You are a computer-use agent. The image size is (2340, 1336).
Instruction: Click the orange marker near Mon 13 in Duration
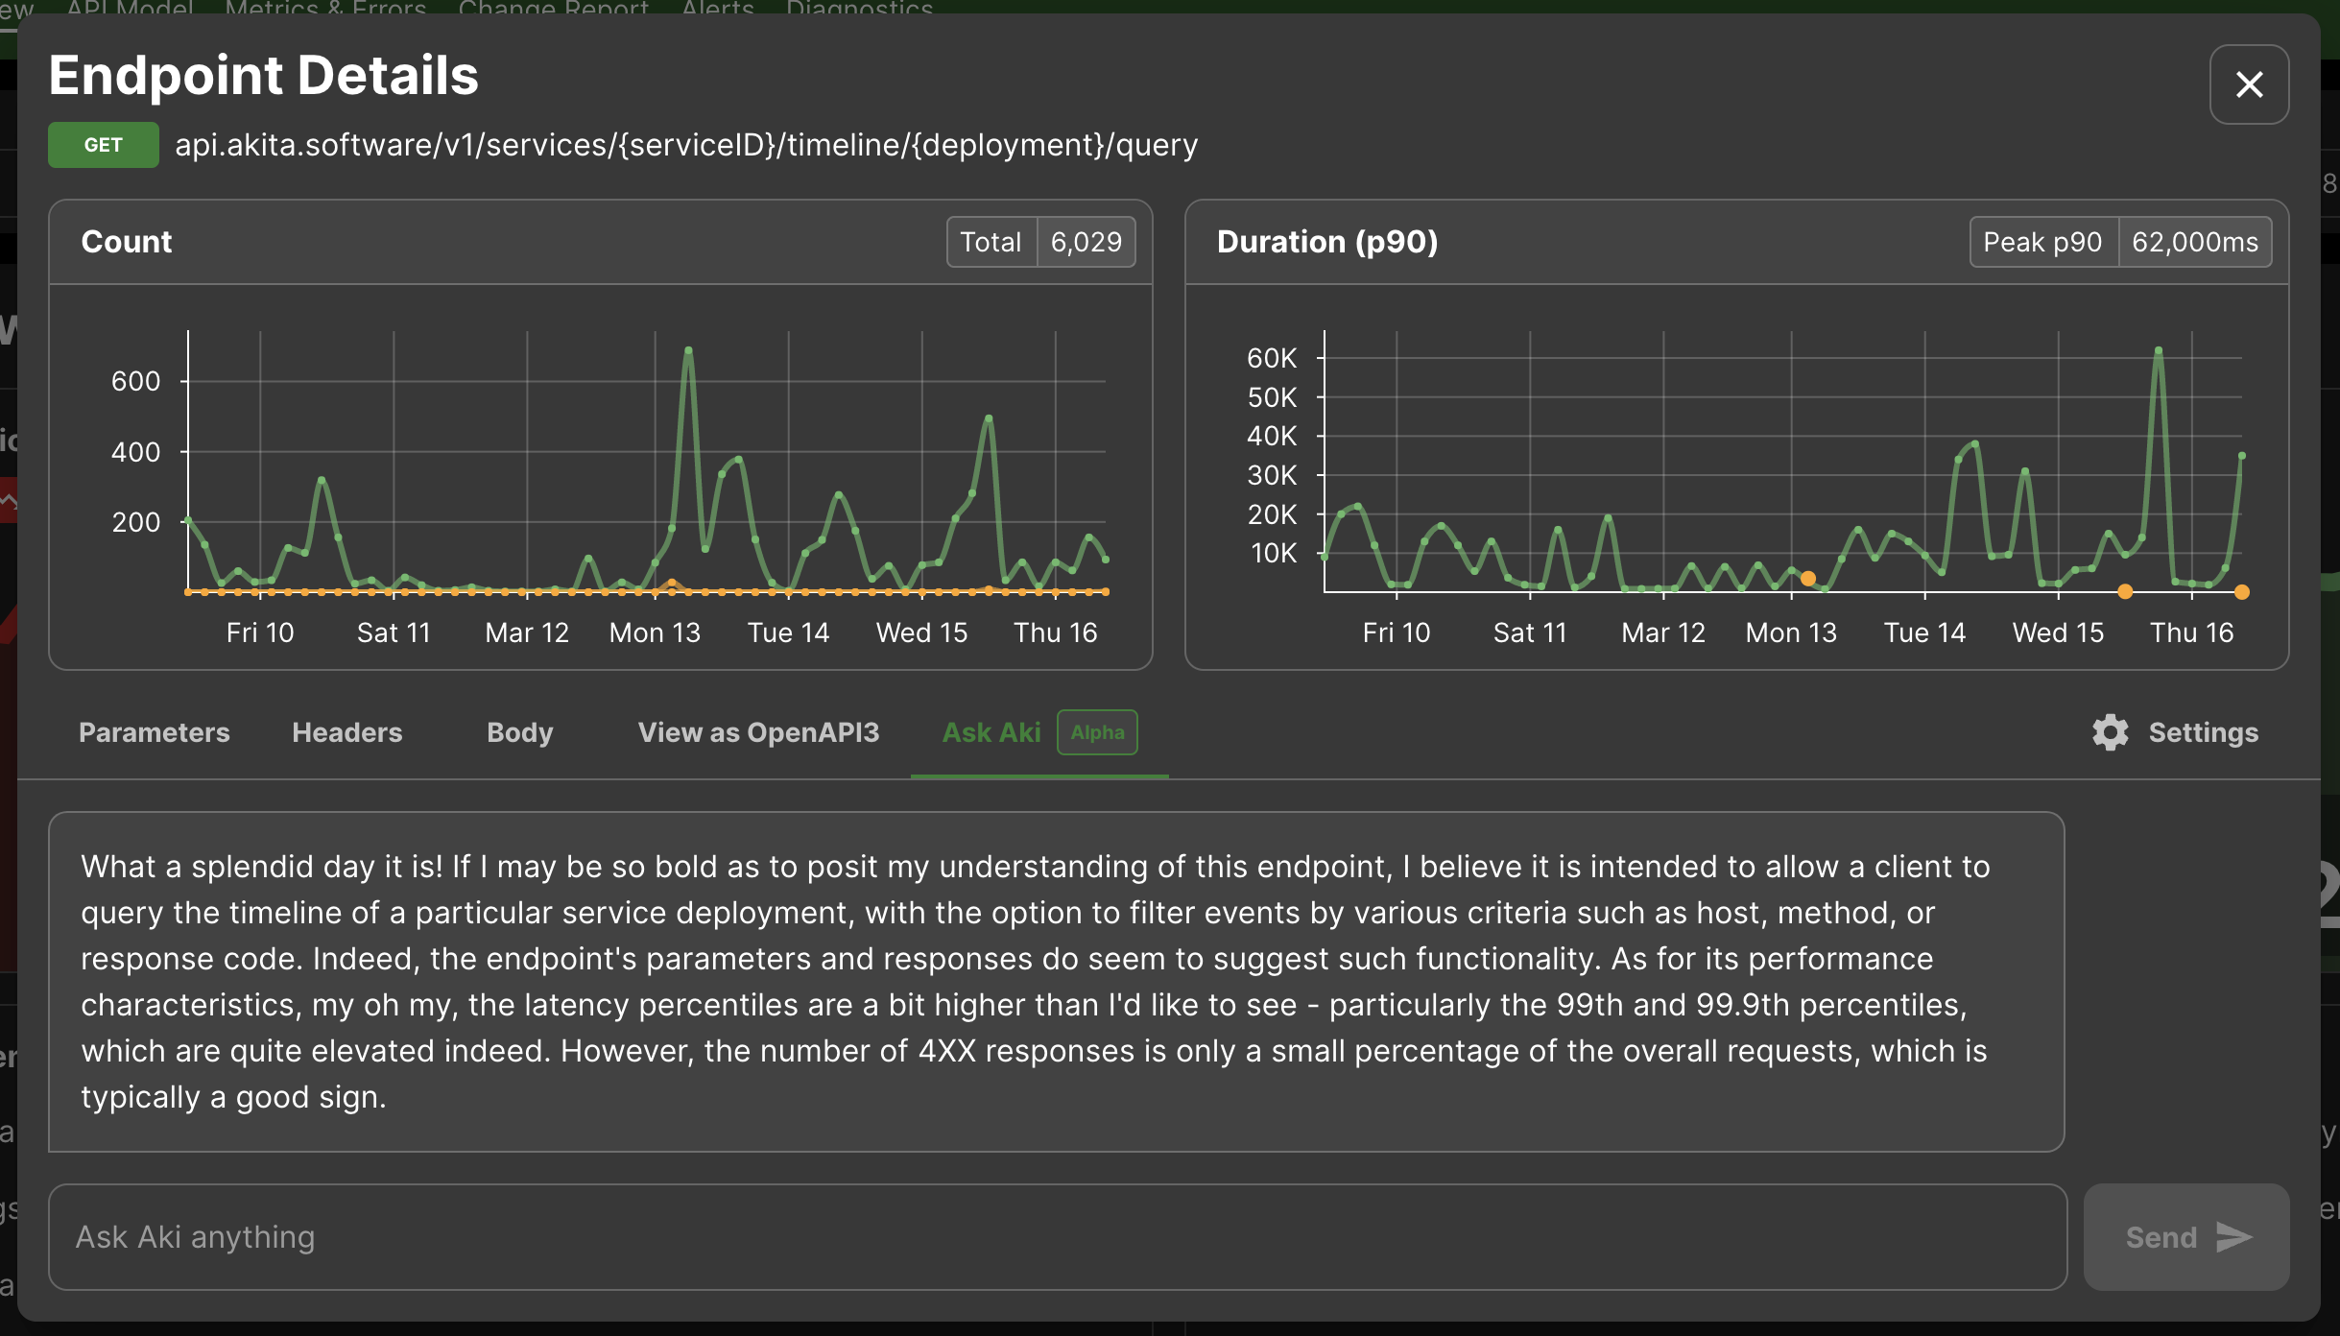pyautogui.click(x=1808, y=579)
